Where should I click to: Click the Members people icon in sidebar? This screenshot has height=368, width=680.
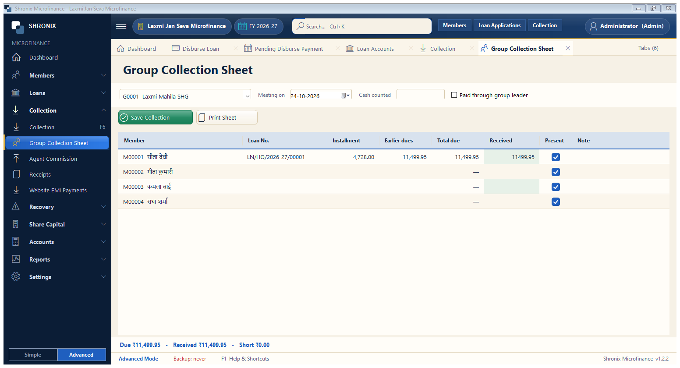coord(16,75)
